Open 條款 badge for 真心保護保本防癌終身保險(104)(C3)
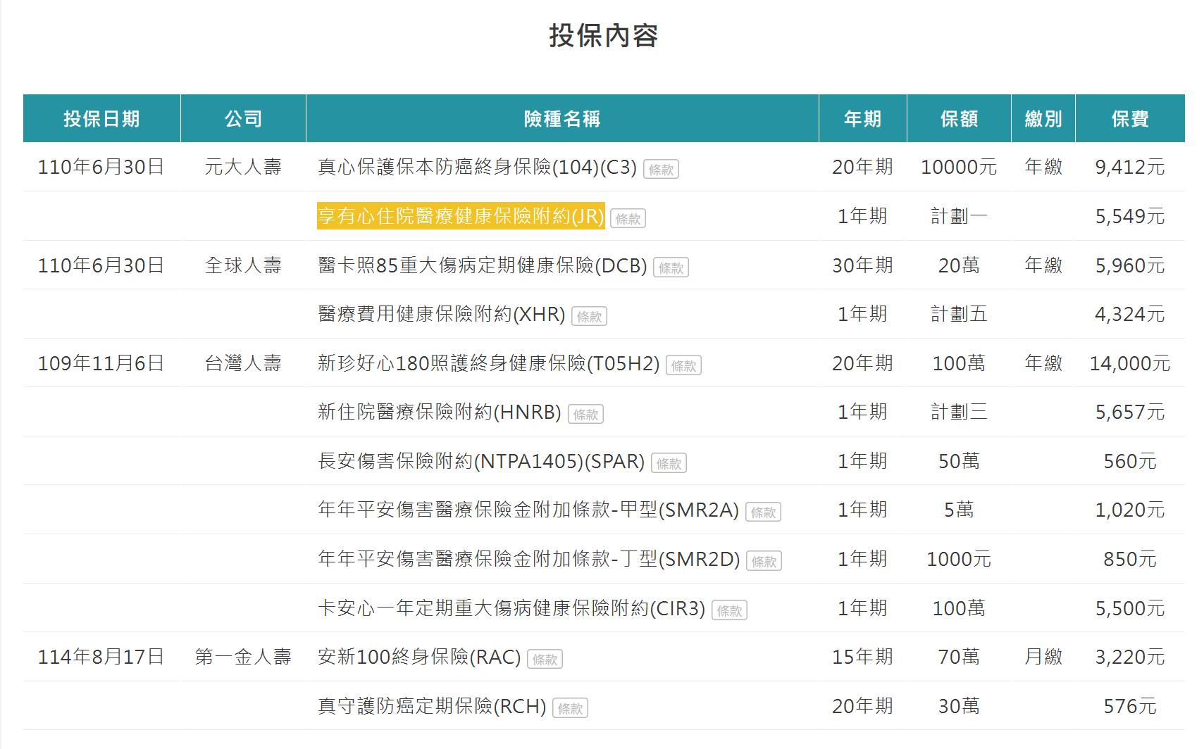 pos(661,170)
